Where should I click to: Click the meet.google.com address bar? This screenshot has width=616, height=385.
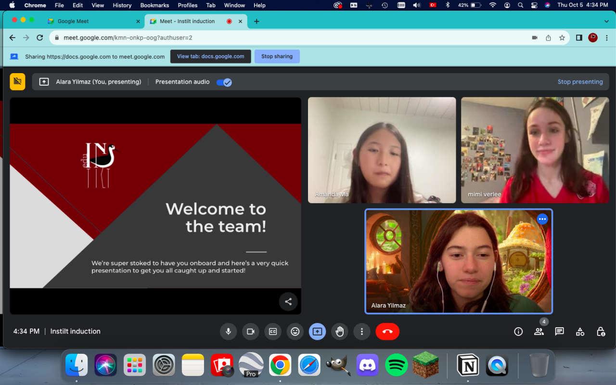289,38
